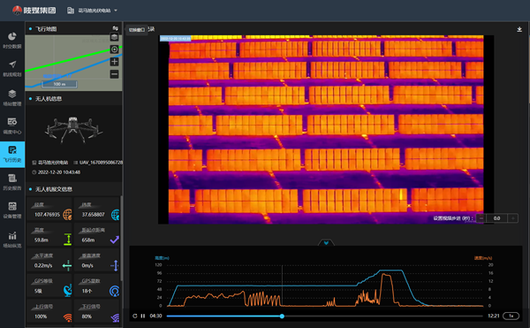Download the video using top-right icon
Screen dimensions: 530x328
point(519,29)
